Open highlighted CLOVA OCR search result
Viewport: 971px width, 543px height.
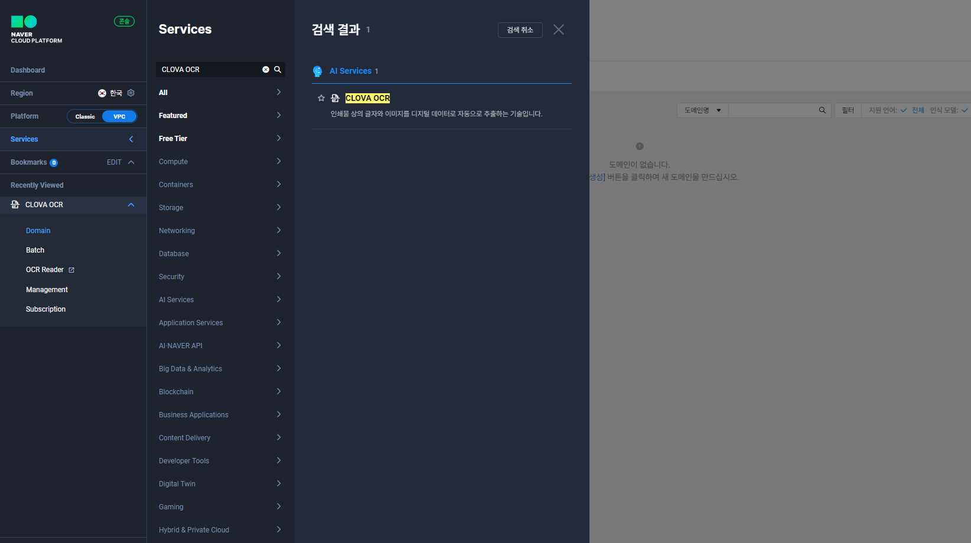(x=367, y=98)
